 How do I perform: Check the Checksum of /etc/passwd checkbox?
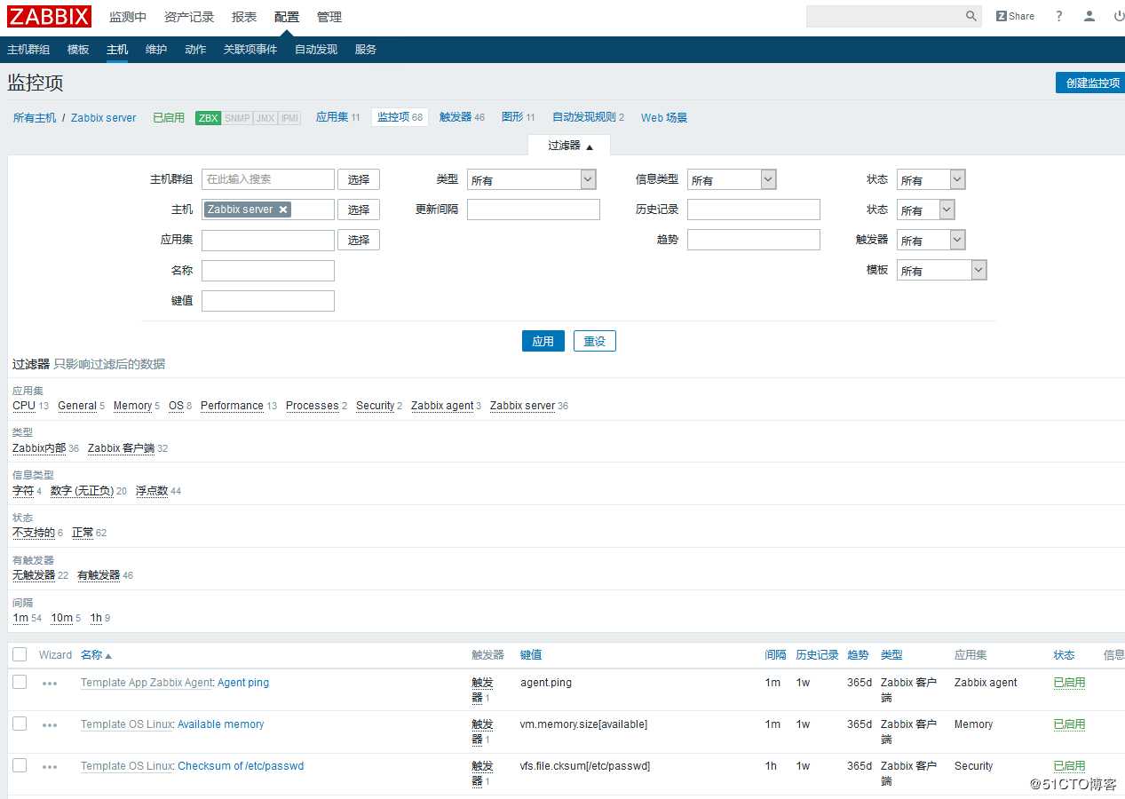[20, 765]
